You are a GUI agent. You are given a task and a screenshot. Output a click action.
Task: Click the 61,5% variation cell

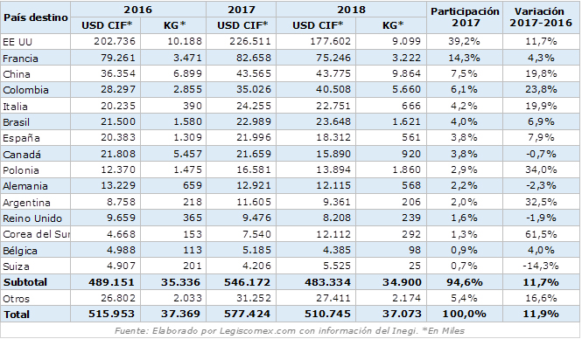[541, 234]
